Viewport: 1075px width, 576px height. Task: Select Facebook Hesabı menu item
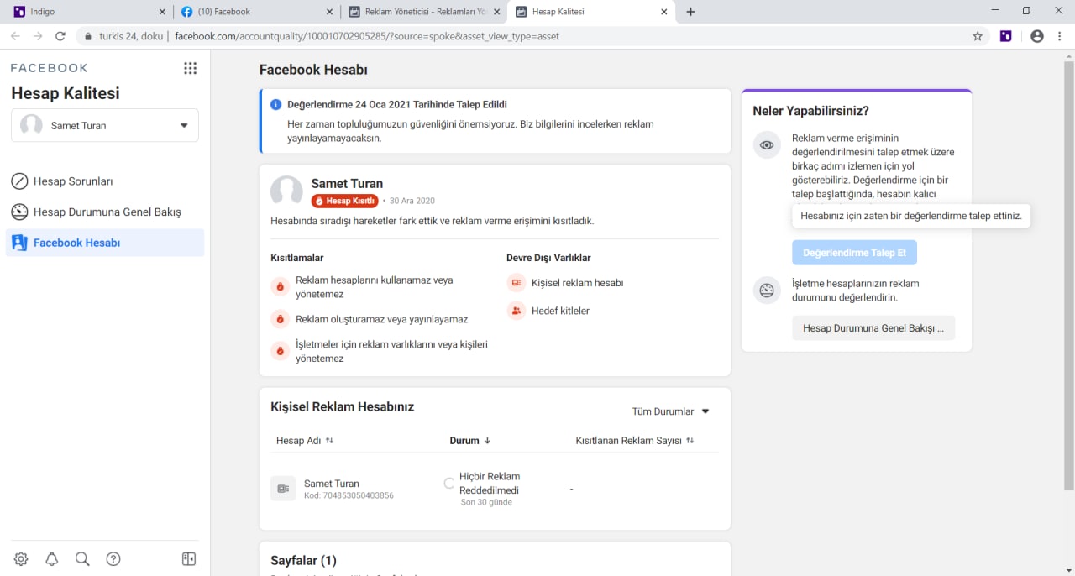(105, 243)
